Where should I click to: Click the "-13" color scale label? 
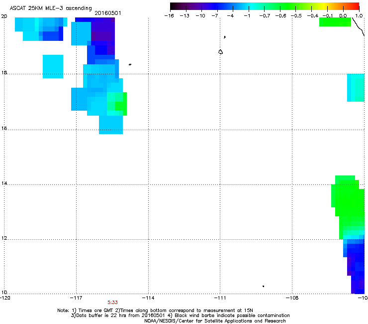pos(184,16)
